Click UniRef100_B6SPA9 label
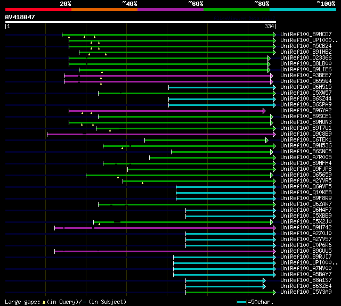The width and height of the screenshot is (341, 306). [306, 105]
